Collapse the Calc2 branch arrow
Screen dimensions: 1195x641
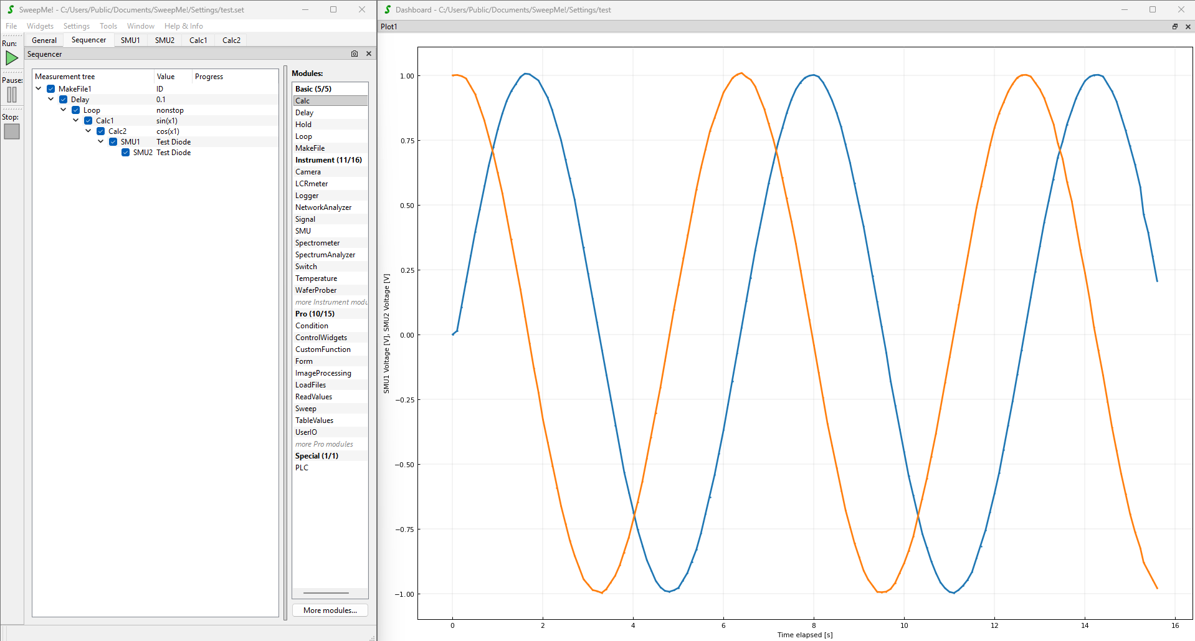[88, 131]
